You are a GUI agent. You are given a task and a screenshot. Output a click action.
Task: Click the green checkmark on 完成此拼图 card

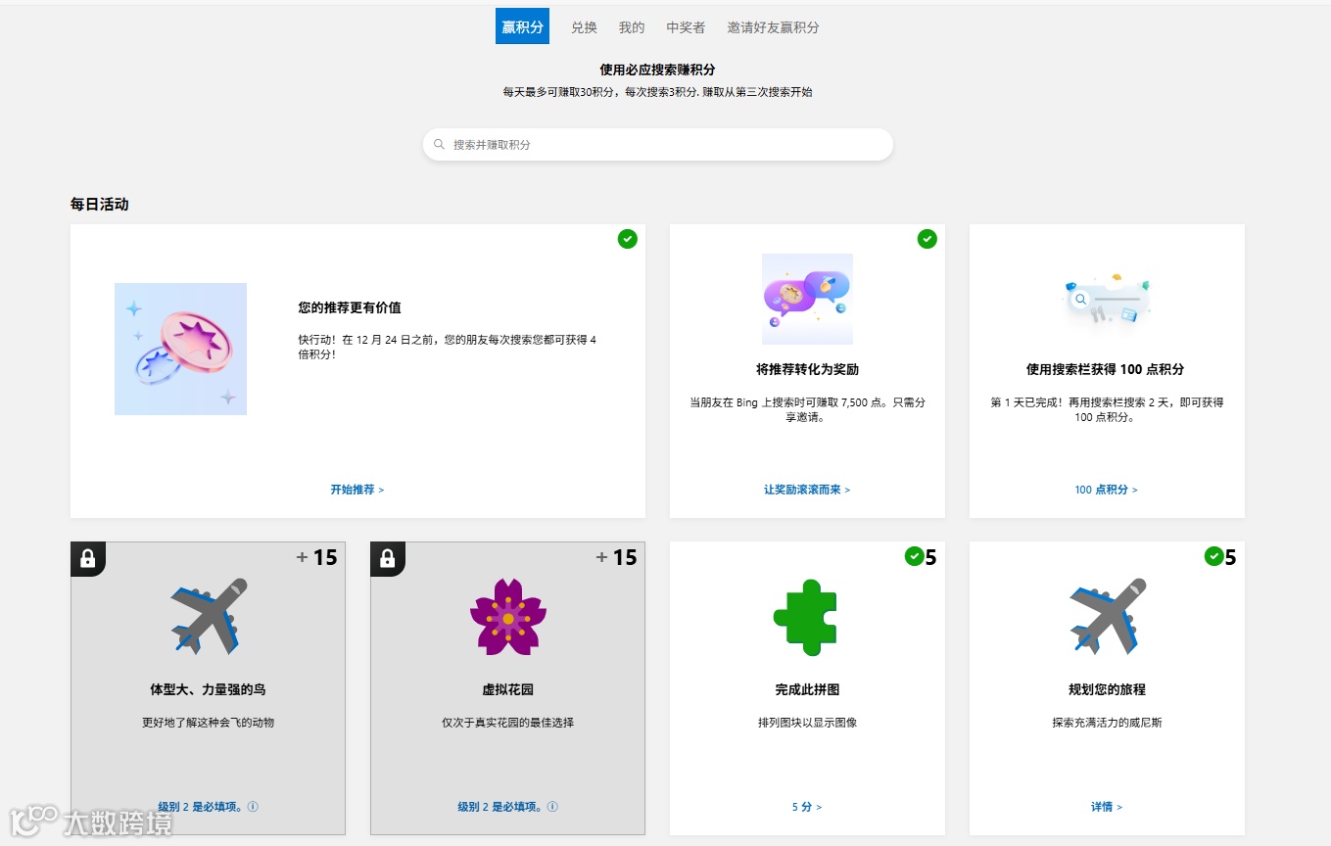click(915, 556)
